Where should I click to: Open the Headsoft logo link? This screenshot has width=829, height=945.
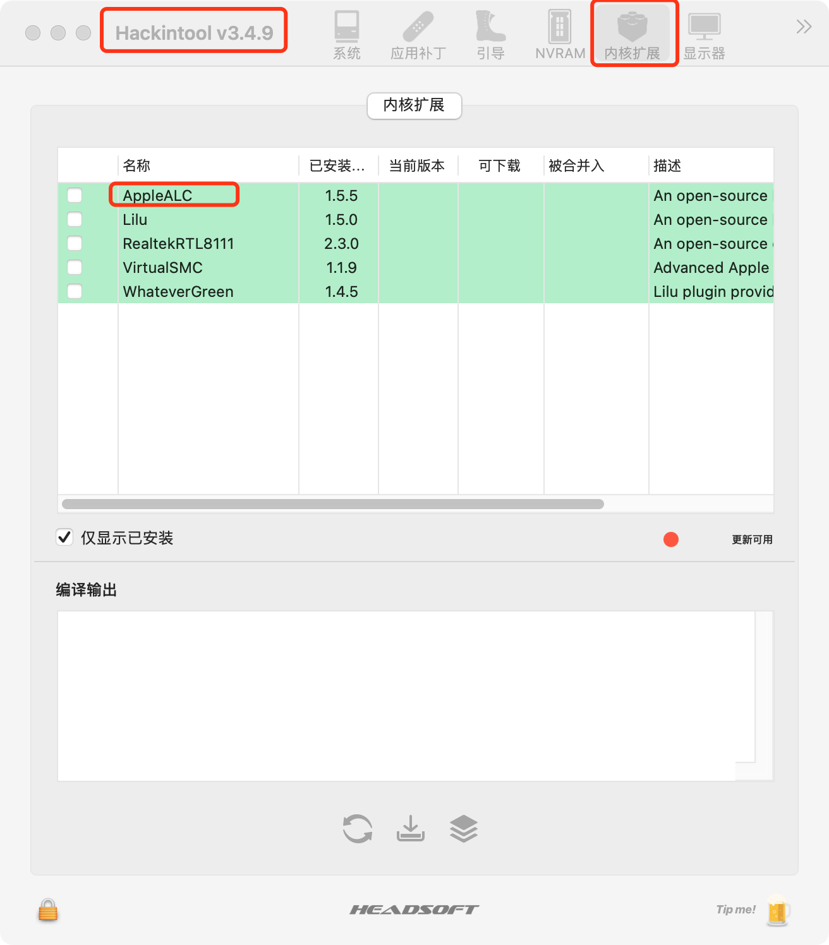(x=414, y=910)
